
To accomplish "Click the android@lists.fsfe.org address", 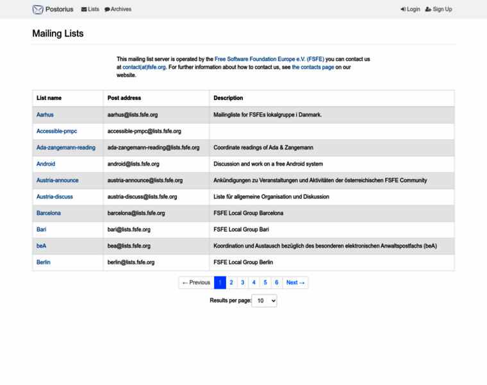I will [x=133, y=164].
